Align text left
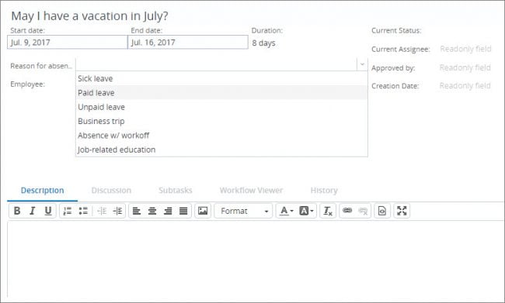The height and width of the screenshot is (303, 505). coord(137,211)
